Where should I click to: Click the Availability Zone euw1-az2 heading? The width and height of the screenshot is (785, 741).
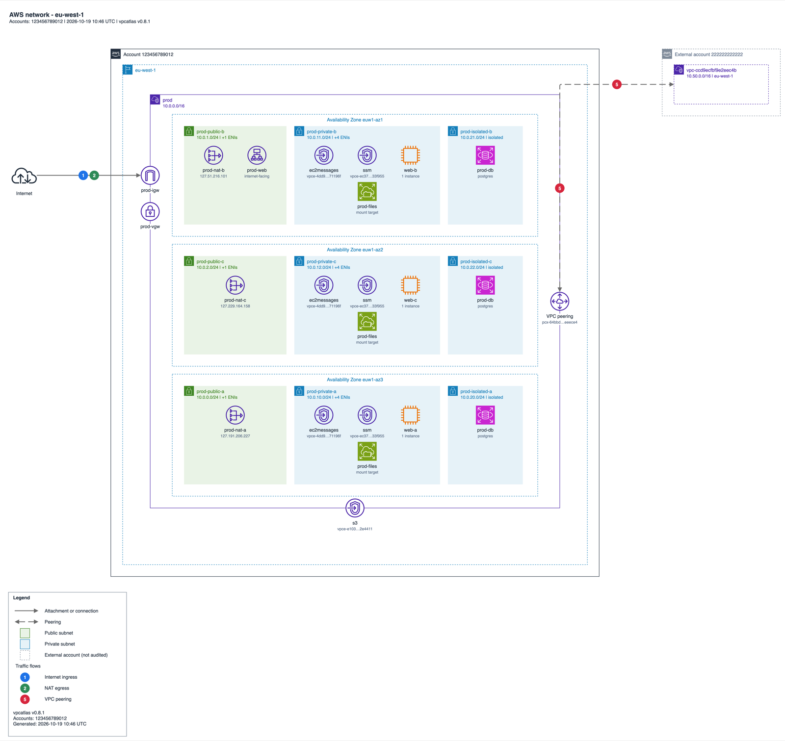tap(355, 250)
